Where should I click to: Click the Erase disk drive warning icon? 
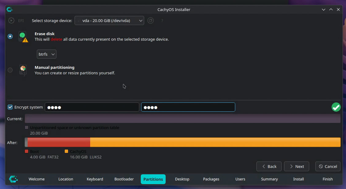click(23, 37)
